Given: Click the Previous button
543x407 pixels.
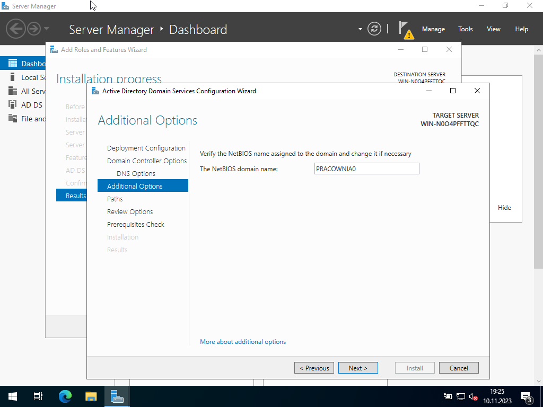Looking at the screenshot, I should pos(314,368).
